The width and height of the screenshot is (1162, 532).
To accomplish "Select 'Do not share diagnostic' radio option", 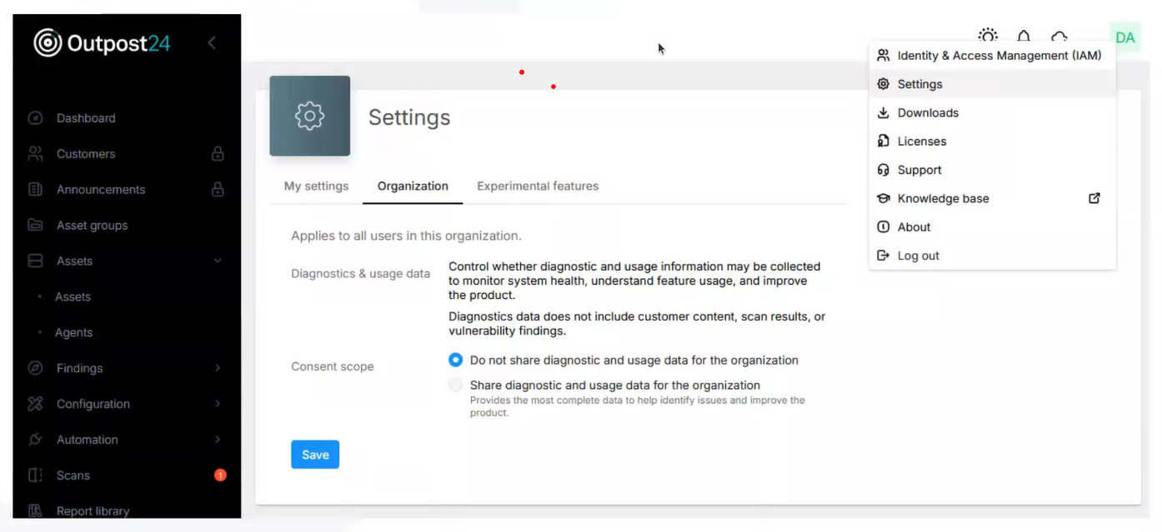I will pyautogui.click(x=455, y=360).
